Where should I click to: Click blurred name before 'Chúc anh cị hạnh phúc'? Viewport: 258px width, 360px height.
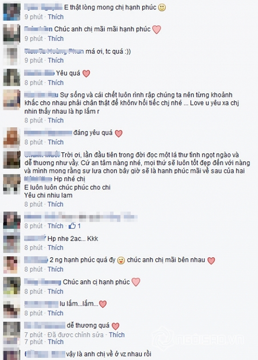point(42,282)
